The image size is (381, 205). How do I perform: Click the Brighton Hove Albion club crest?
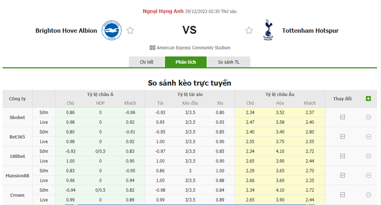pyautogui.click(x=112, y=30)
